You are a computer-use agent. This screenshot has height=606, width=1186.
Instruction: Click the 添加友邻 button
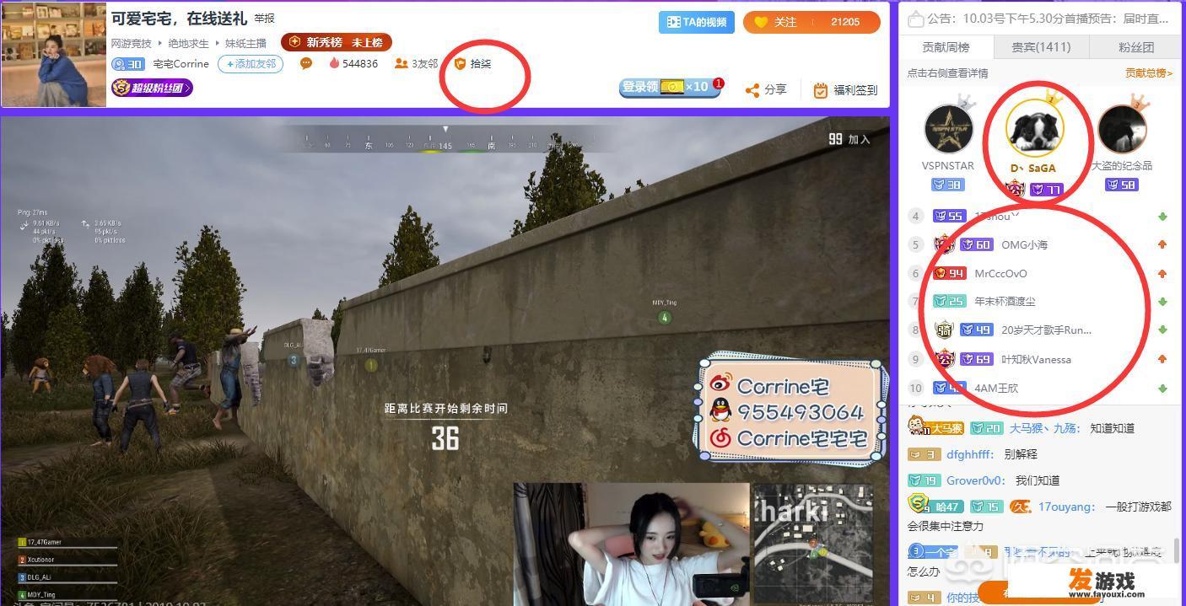point(251,64)
